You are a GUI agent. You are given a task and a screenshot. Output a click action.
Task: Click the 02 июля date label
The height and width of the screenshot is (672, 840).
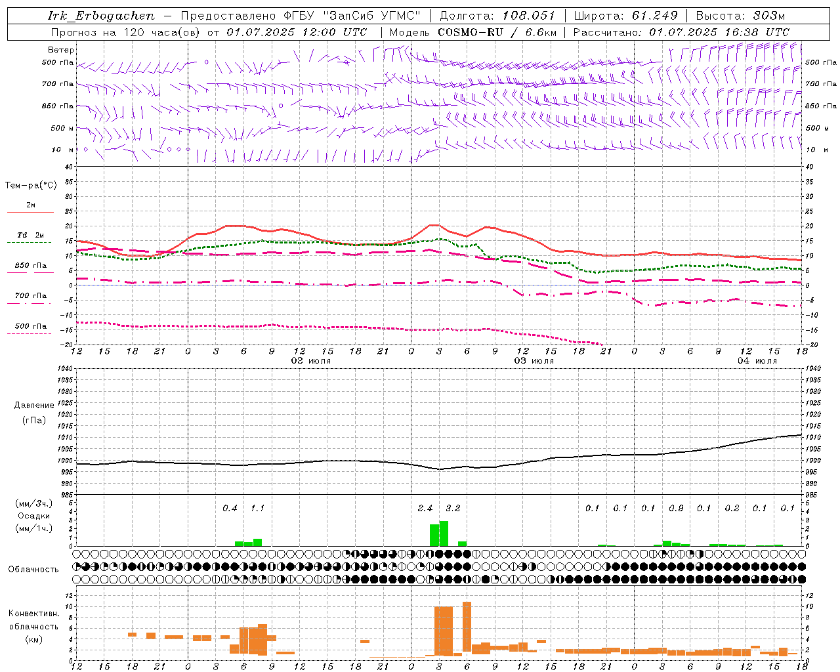[311, 361]
